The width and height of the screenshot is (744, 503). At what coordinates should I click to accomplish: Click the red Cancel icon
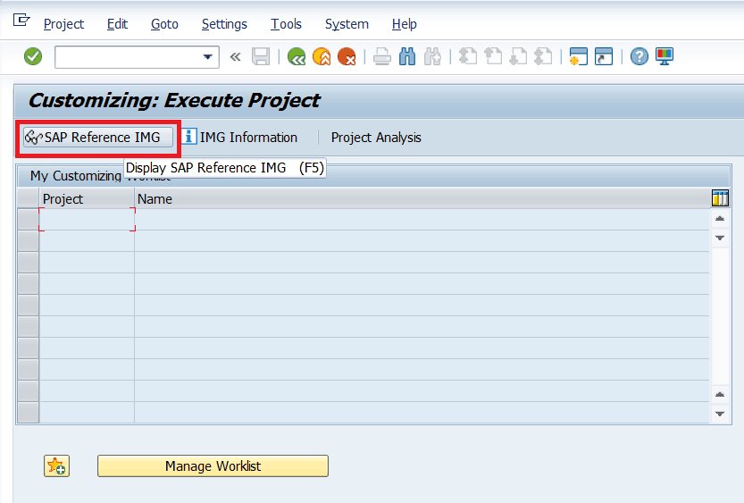[x=347, y=56]
